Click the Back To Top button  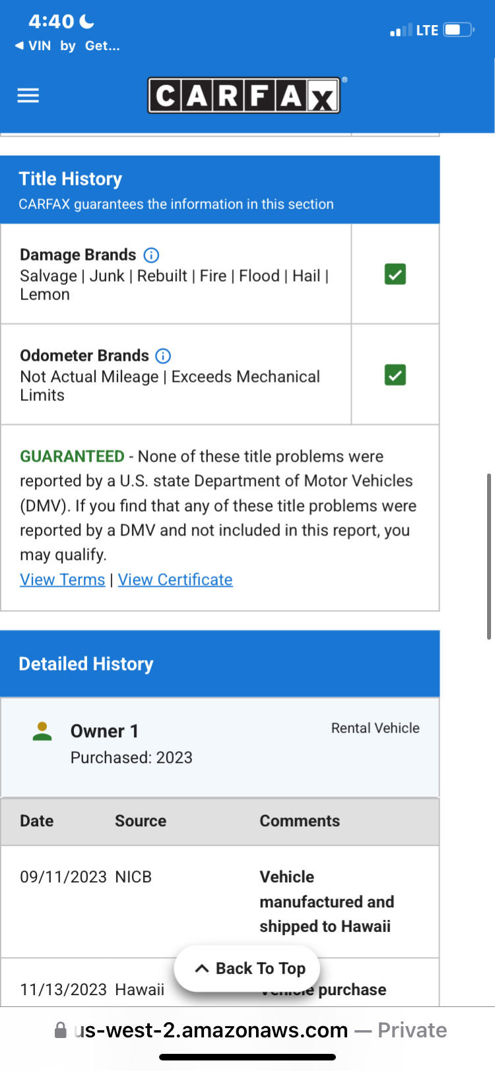247,968
